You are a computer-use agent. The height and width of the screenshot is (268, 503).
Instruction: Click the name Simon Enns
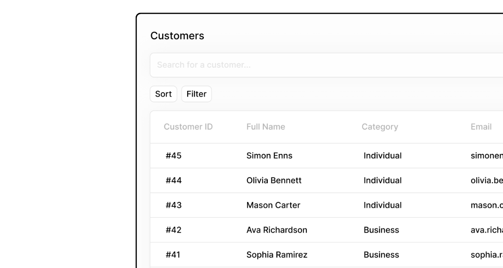[x=270, y=156]
